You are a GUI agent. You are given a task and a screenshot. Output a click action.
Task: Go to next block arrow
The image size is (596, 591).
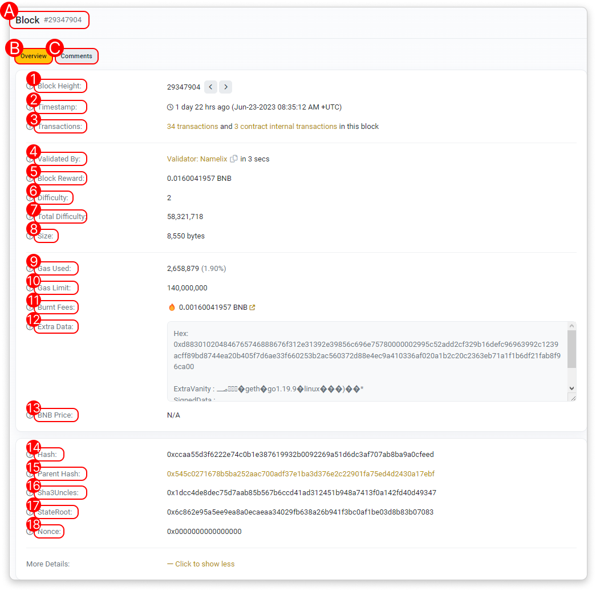pos(226,87)
